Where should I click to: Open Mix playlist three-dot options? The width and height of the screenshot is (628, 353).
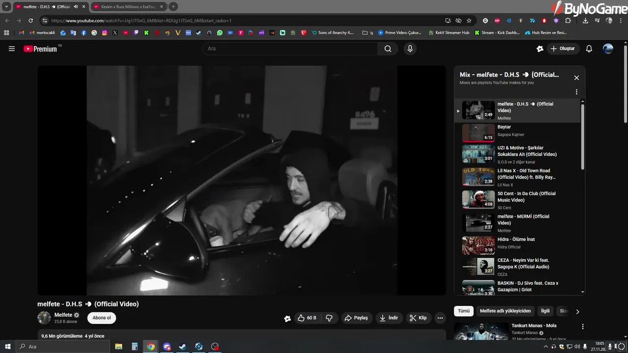(x=576, y=92)
